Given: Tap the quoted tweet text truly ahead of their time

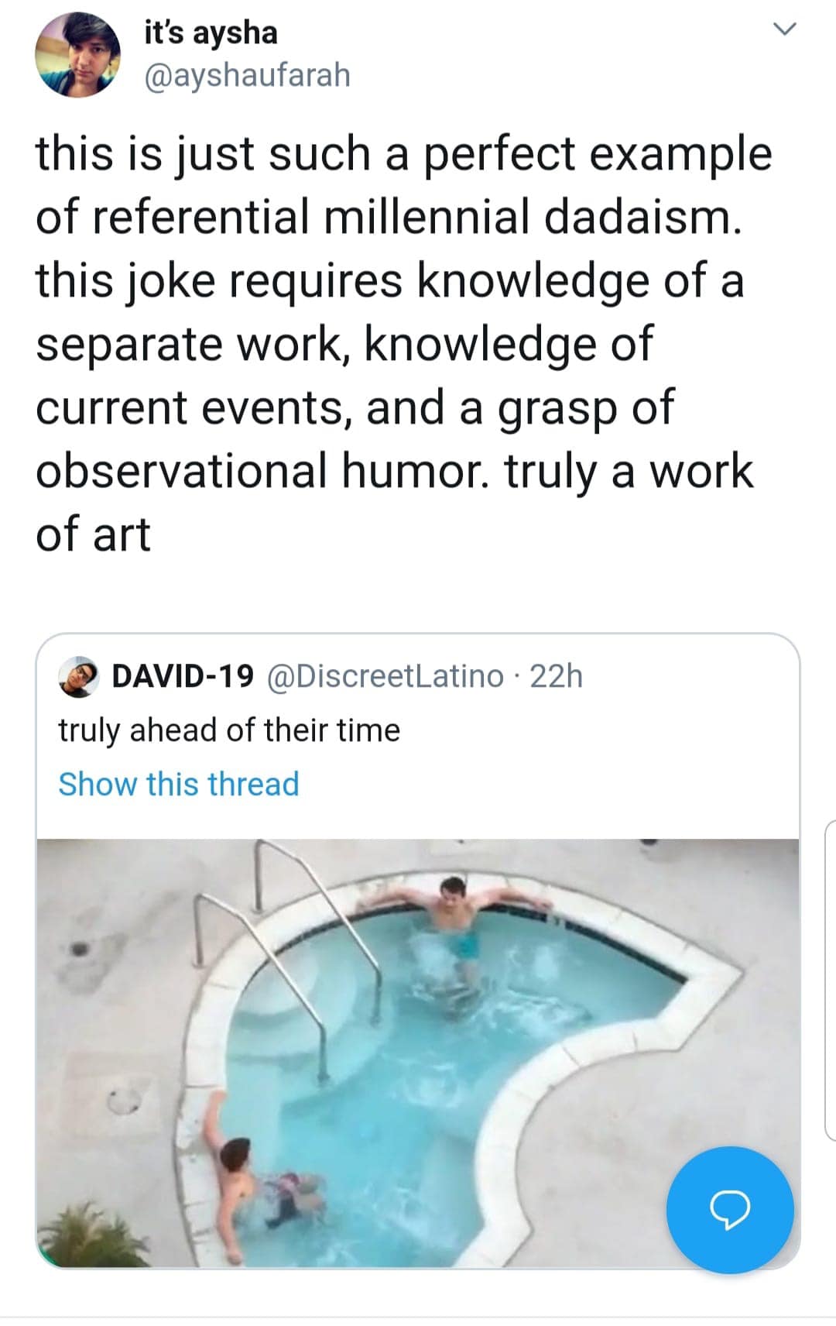Looking at the screenshot, I should (228, 729).
